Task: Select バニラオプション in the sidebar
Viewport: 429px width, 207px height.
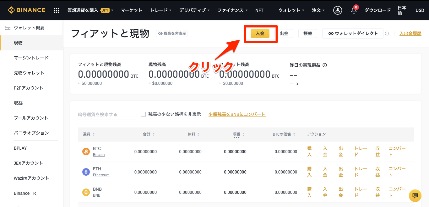Action: (31, 133)
